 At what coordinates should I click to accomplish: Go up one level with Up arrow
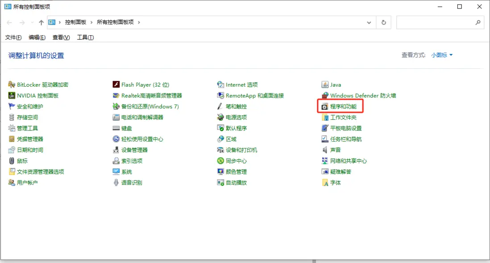point(41,22)
